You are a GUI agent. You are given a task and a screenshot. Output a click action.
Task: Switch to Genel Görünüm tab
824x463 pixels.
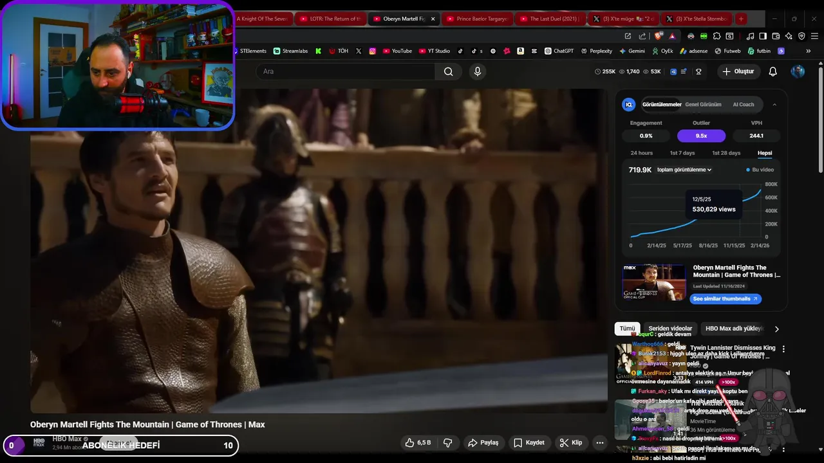coord(703,104)
